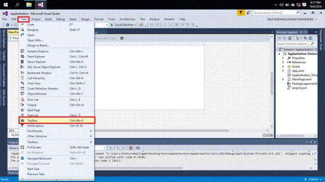Click the taskbar search icon
The height and width of the screenshot is (182, 325).
(x=17, y=4)
